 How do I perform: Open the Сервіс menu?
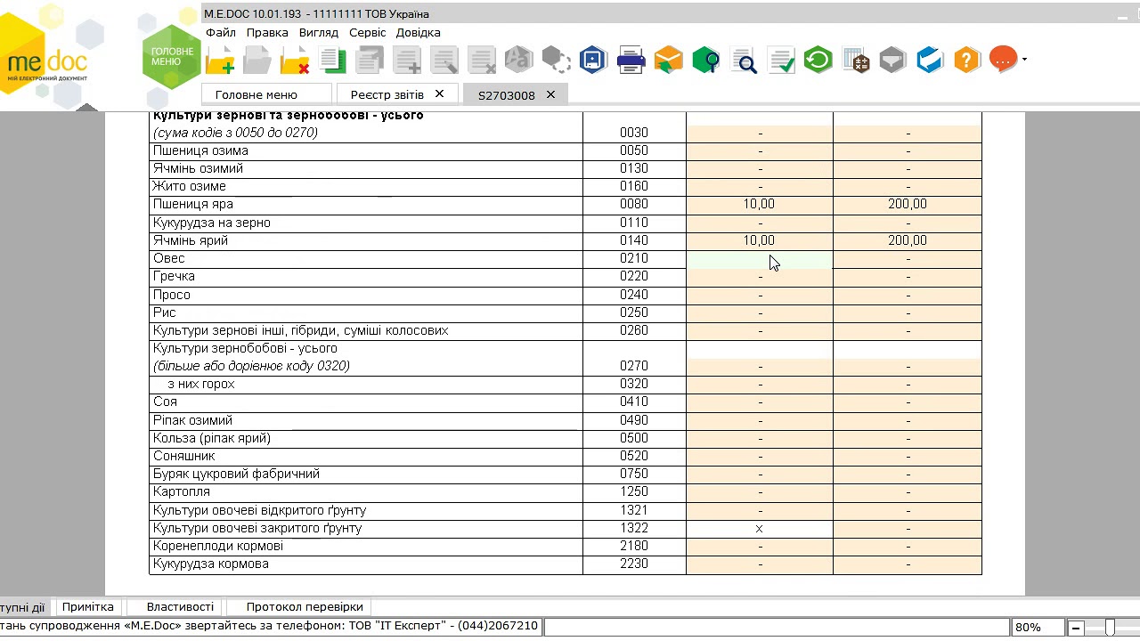(368, 32)
